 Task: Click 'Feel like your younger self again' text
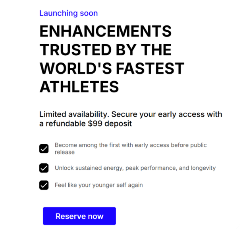click(99, 185)
